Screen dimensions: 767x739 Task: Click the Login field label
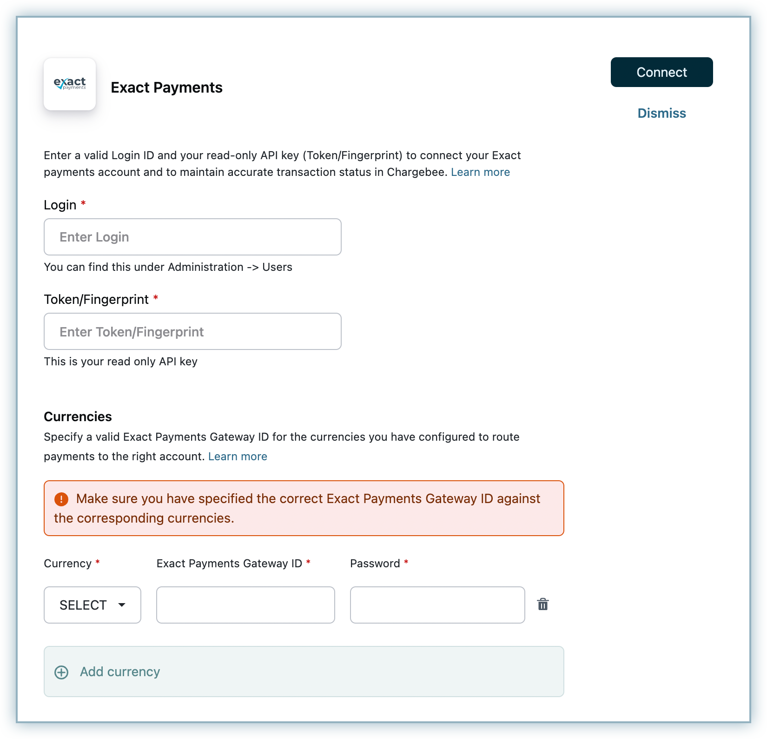click(x=60, y=205)
